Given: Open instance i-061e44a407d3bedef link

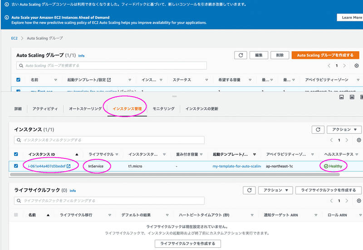Looking at the screenshot, I should click(x=47, y=166).
